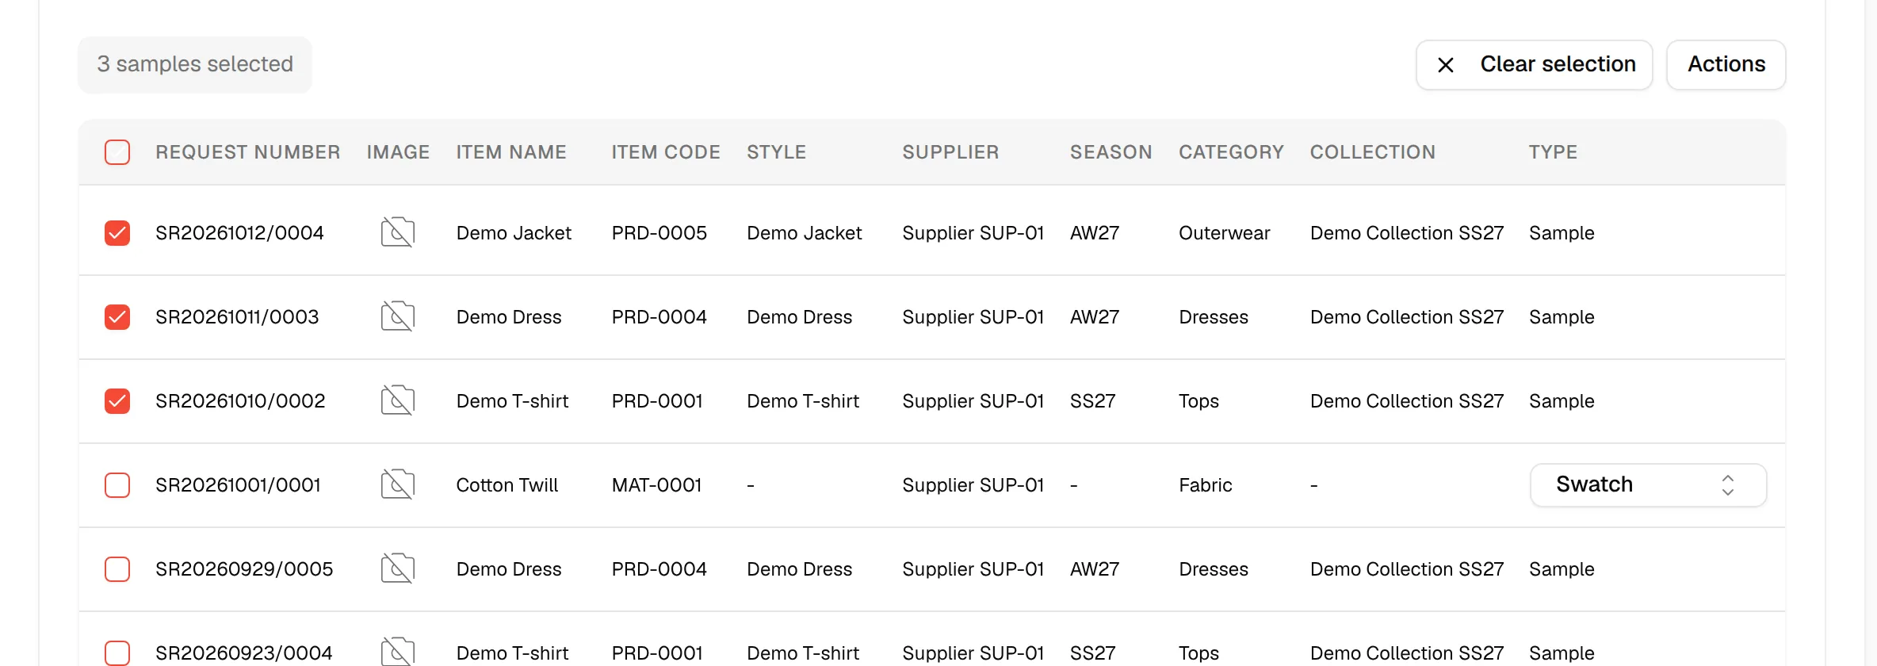Click Dresses category in SR20260929/0005 row

[x=1213, y=569]
